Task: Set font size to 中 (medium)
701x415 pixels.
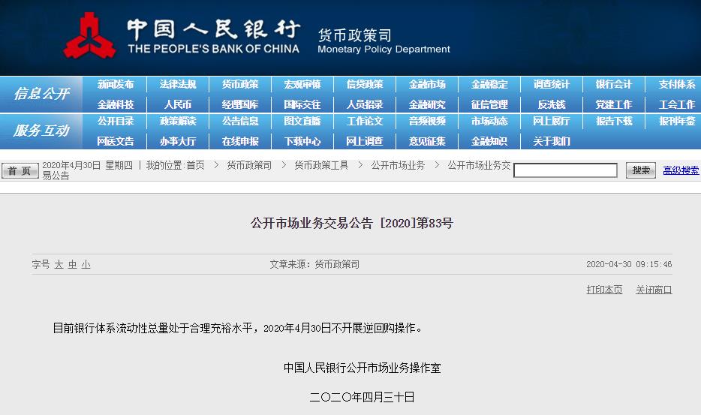Action: tap(72, 265)
